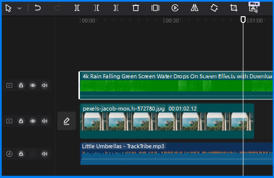Lock the pexels-jacob image track
This screenshot has width=274, height=178.
coord(21,121)
